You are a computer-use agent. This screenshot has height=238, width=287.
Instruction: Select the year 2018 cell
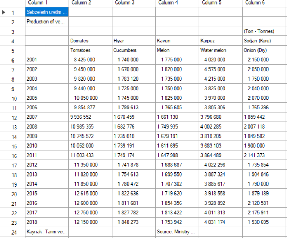[x=47, y=222]
